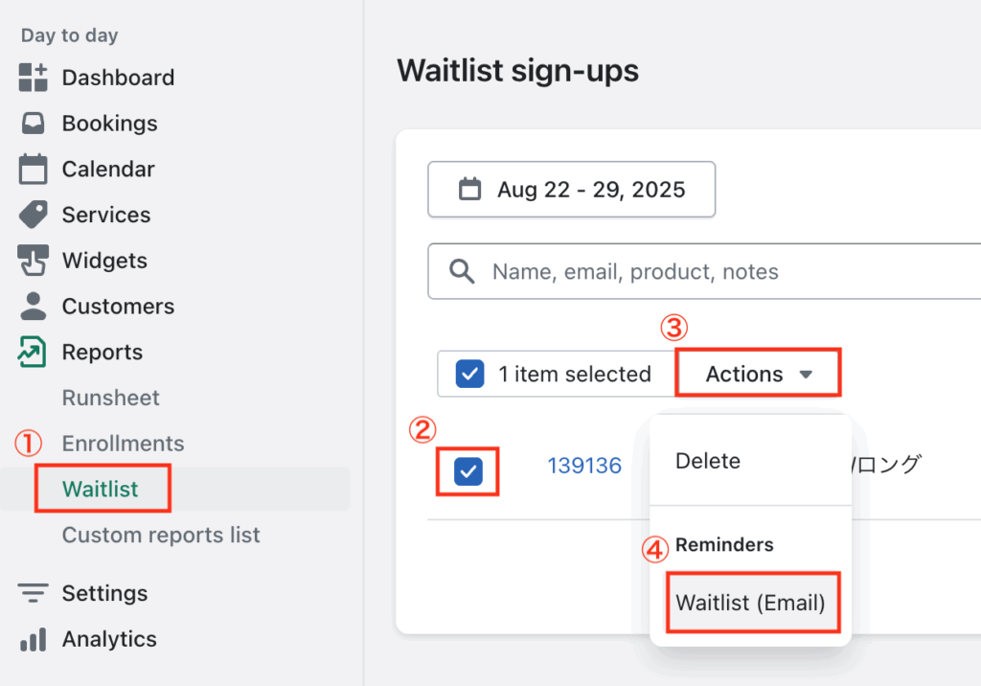Open the Actions dropdown menu

[x=759, y=374]
